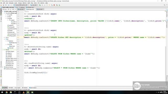The width and height of the screenshot is (168, 94).
Task: Toggle the Structure side panel
Action: click(x=1, y=64)
